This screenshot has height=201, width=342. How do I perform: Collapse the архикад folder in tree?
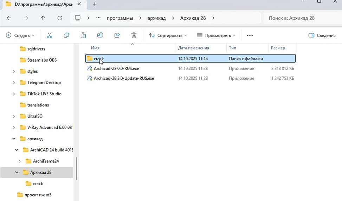pos(14,139)
